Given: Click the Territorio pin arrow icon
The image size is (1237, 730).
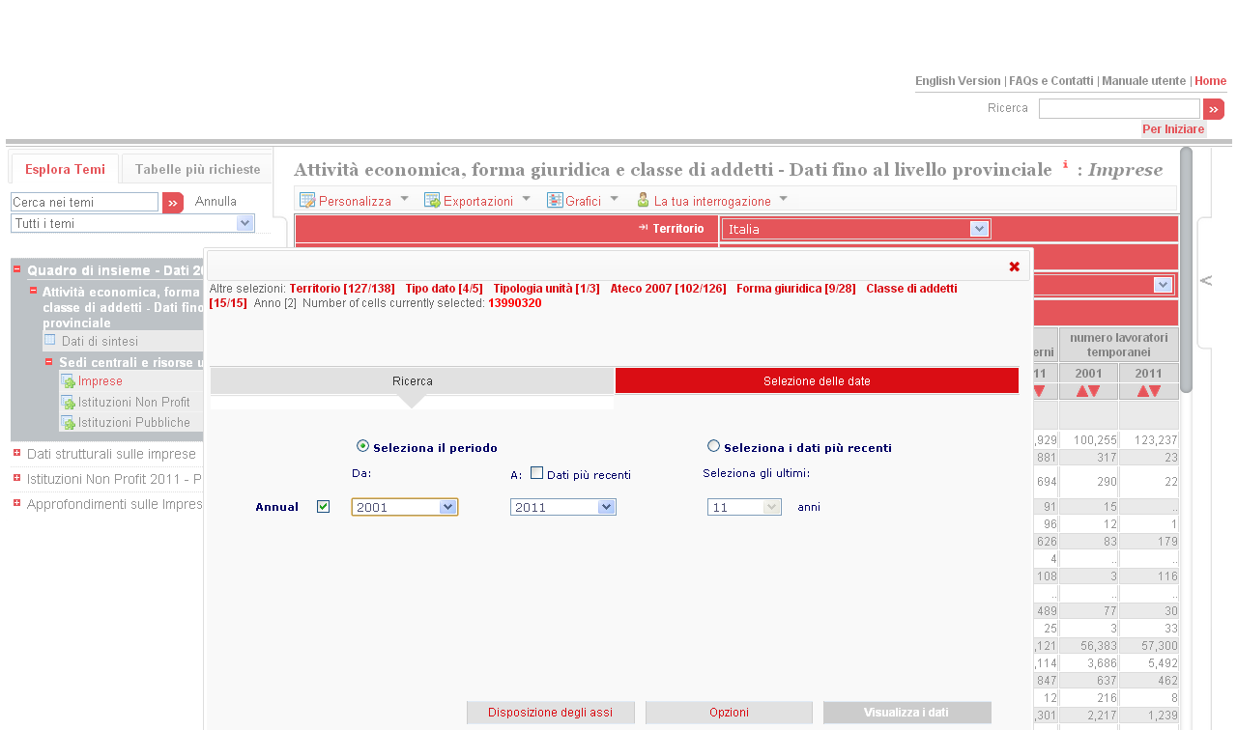Looking at the screenshot, I should click(643, 228).
